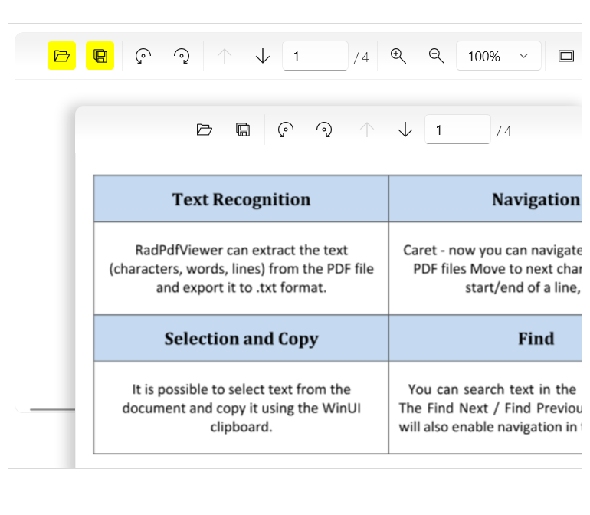The width and height of the screenshot is (590, 515).
Task: Zoom out with the magnifier minus icon
Action: tap(437, 56)
